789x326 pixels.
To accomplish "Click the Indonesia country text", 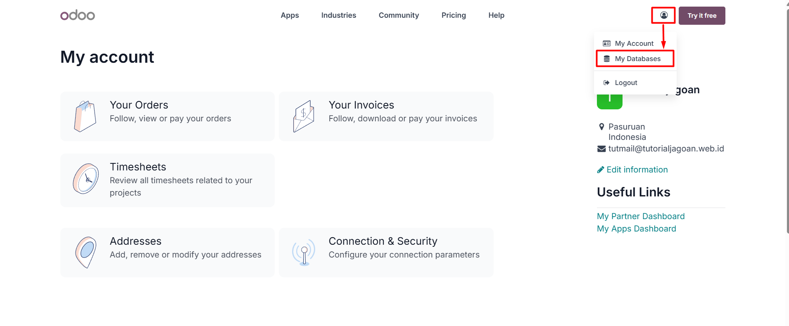I will tap(627, 137).
